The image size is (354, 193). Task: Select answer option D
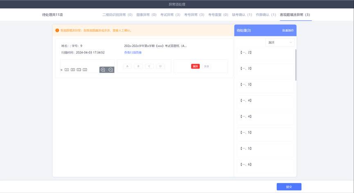point(160,66)
